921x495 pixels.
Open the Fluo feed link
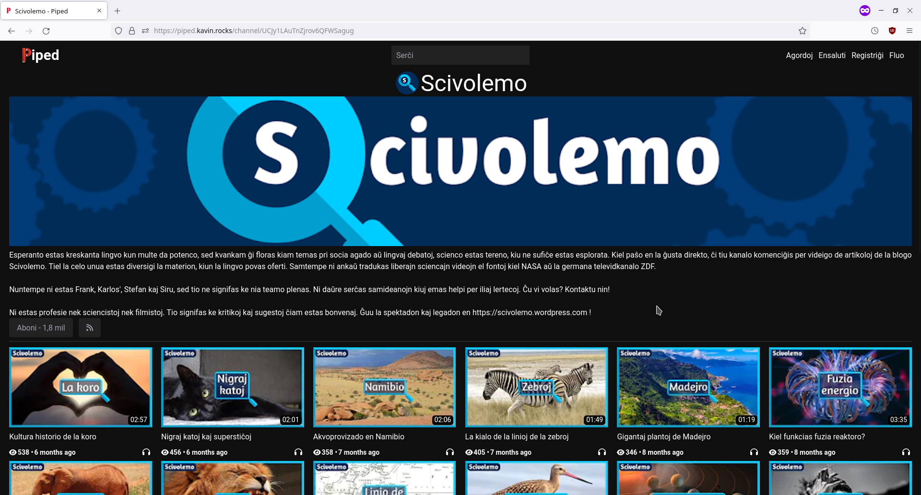(897, 55)
